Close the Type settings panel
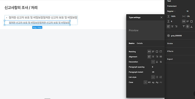Image resolution: width=195 pixels, height=99 pixels. 161,17
